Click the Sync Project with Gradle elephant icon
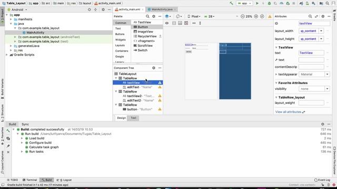 301,4
